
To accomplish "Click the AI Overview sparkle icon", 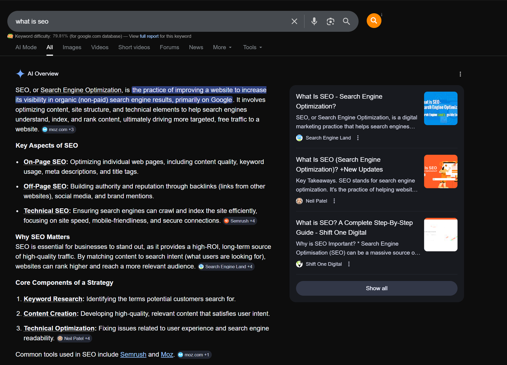I will pos(20,74).
